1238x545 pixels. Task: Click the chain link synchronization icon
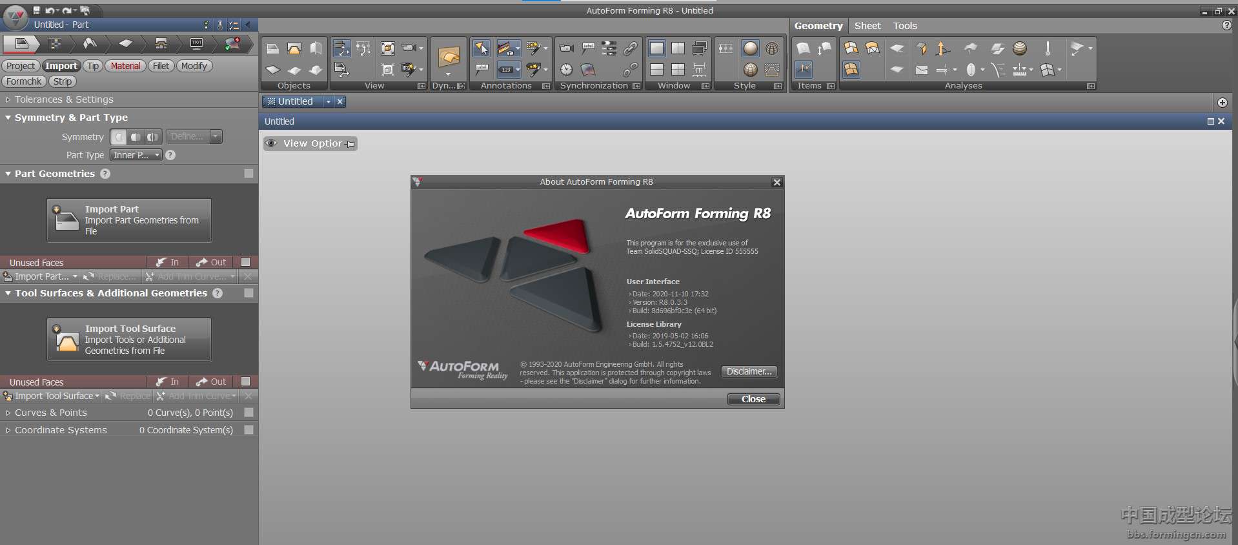630,48
